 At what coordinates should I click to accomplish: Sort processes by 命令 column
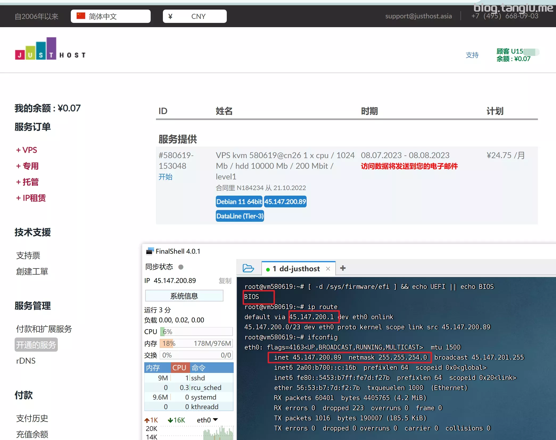pyautogui.click(x=212, y=368)
